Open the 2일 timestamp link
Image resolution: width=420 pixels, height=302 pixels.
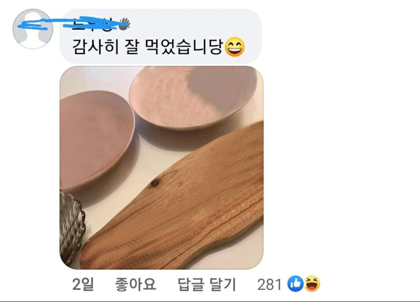[83, 284]
